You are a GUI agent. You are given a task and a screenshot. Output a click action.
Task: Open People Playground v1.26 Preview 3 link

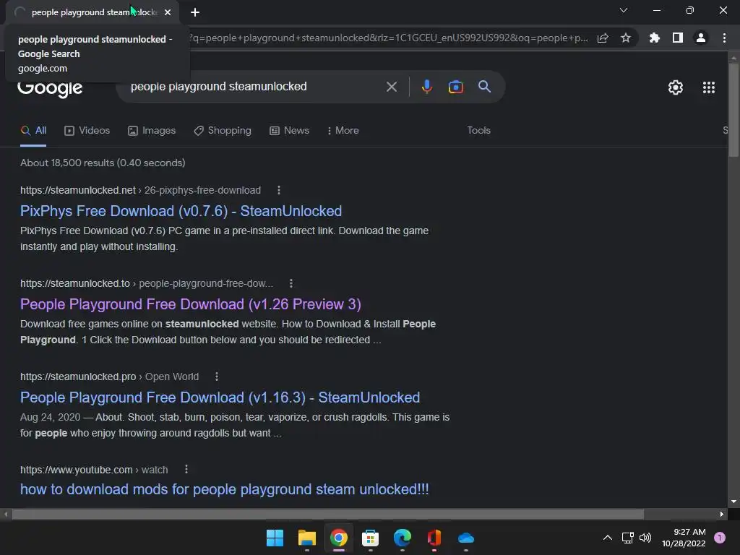pyautogui.click(x=191, y=304)
